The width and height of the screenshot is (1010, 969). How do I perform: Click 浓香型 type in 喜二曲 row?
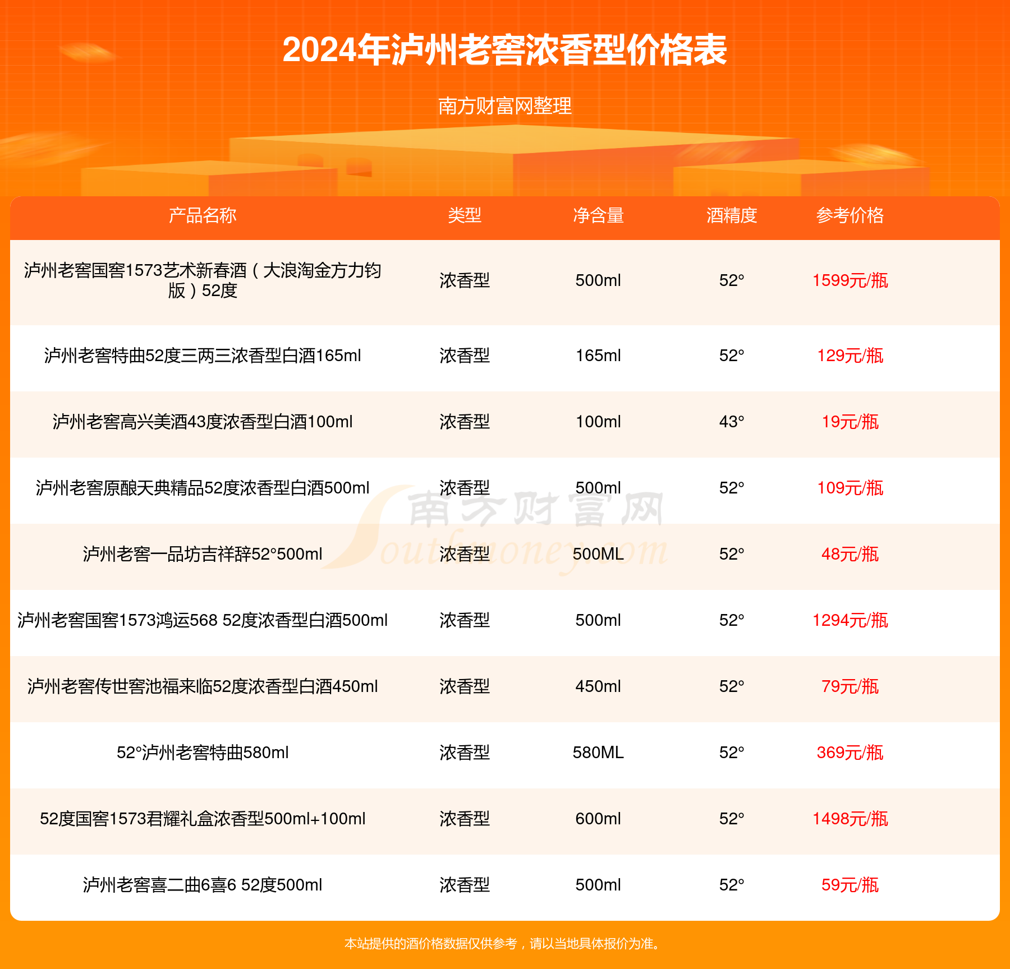pos(465,885)
